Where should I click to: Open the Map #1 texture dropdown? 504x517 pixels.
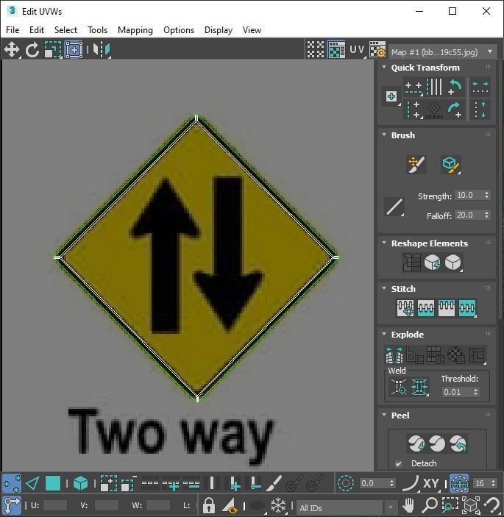coord(443,51)
